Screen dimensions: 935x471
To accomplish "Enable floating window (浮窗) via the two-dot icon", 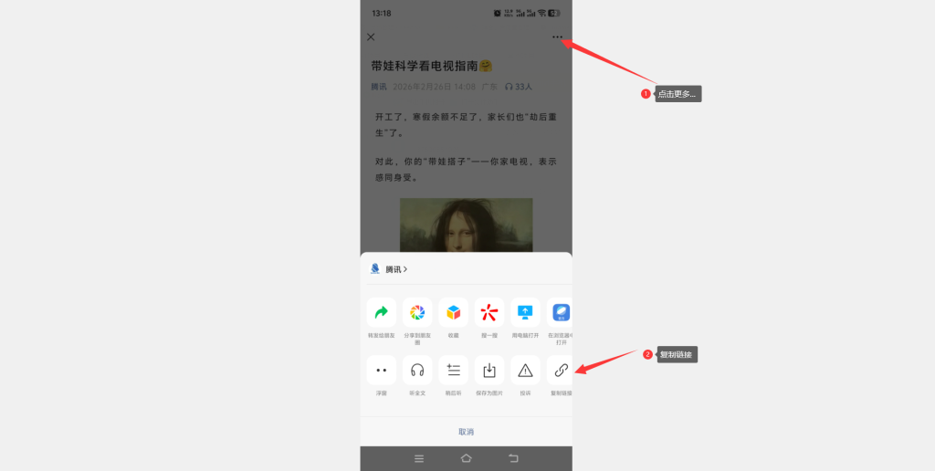I will tap(381, 371).
